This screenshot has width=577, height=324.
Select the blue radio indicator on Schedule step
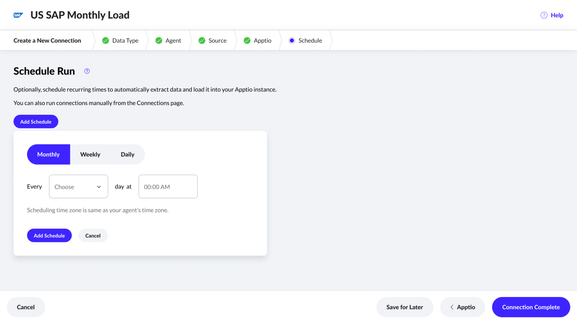292,40
